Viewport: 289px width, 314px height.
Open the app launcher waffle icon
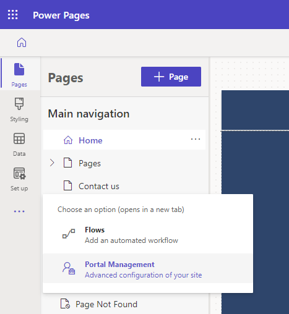point(13,15)
